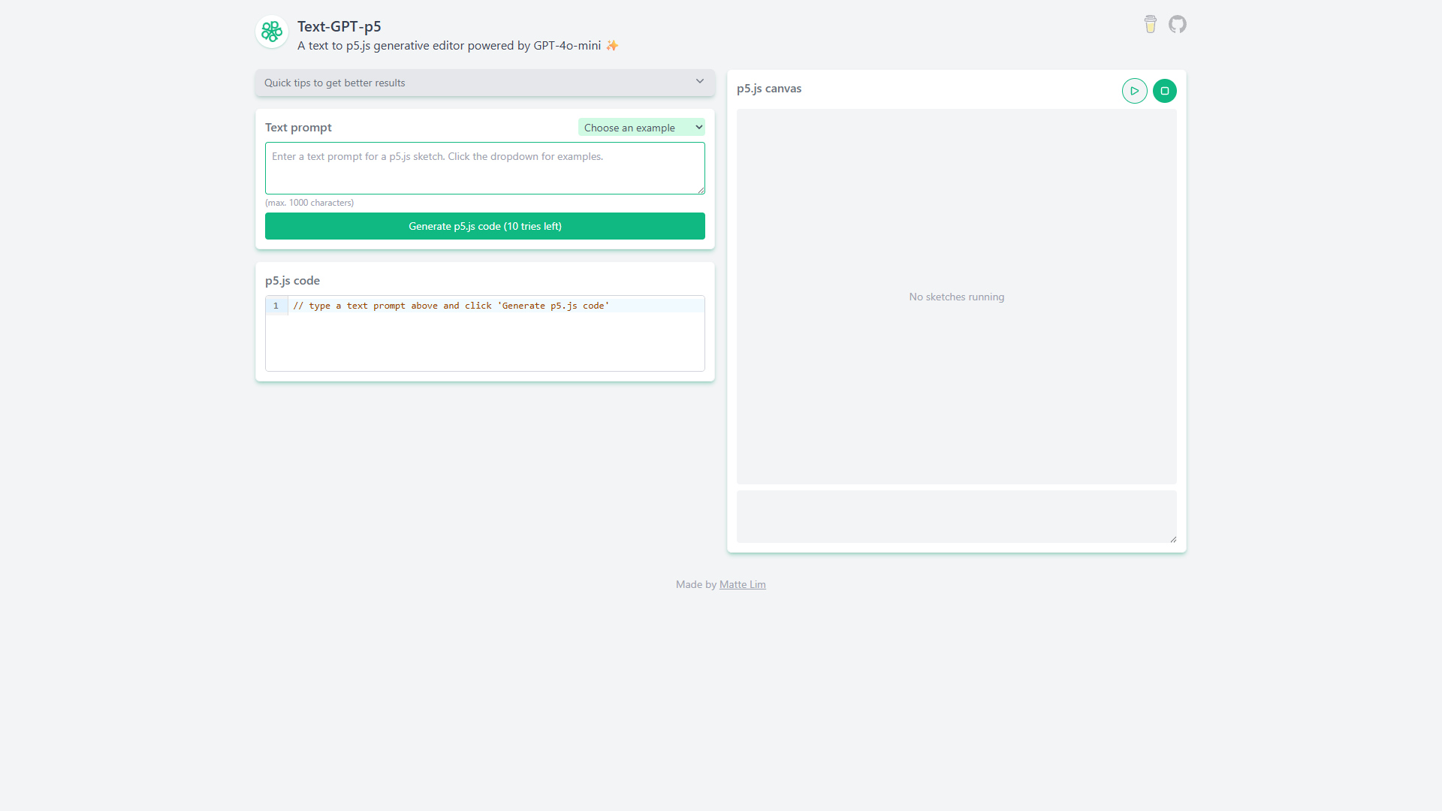The height and width of the screenshot is (811, 1442).
Task: Run the sketch with the play icon
Action: [x=1135, y=91]
